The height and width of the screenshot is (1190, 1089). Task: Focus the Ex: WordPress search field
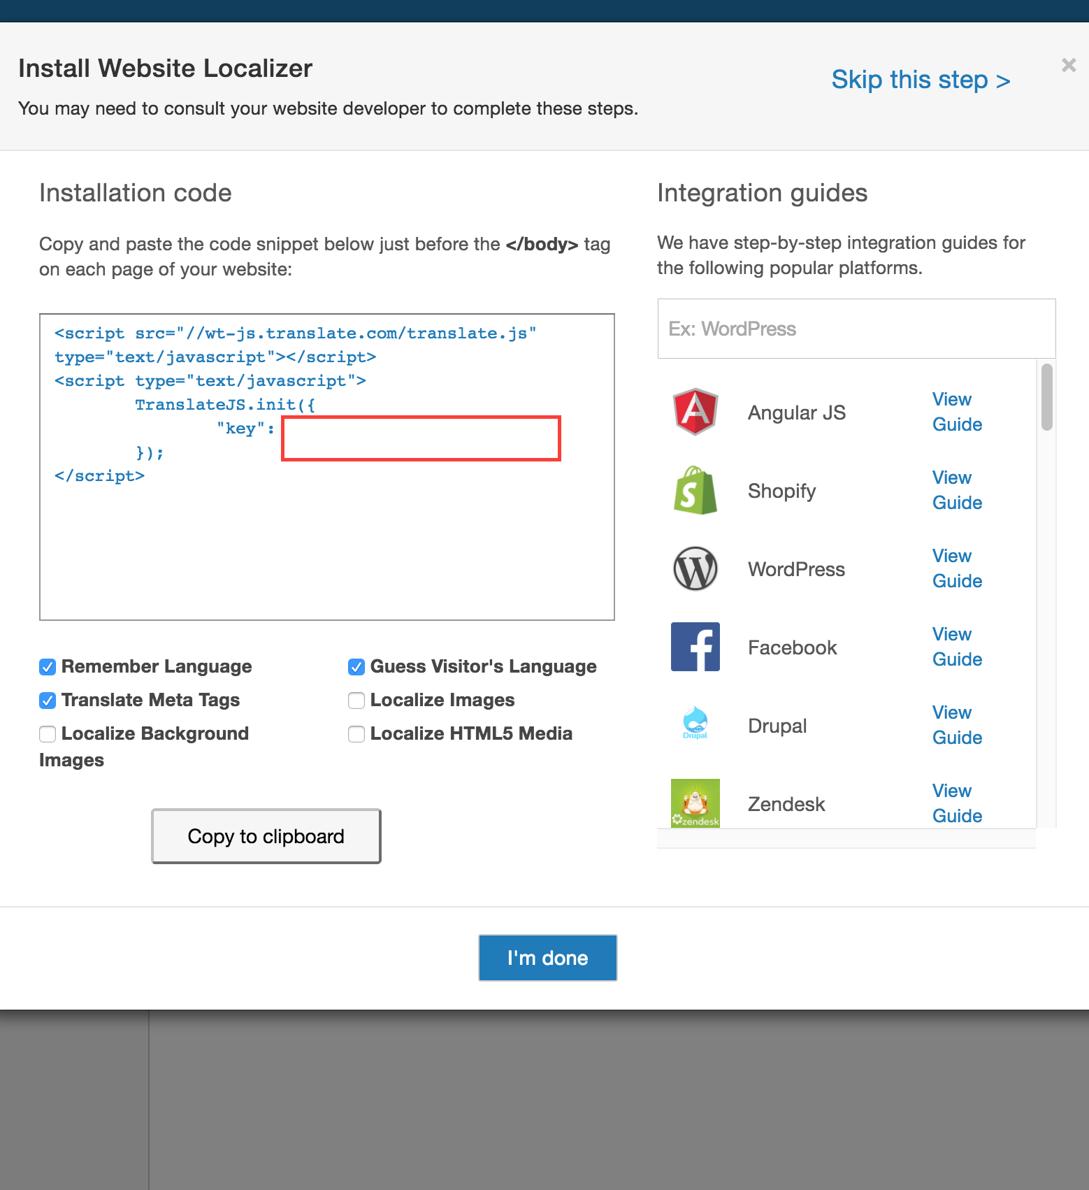click(856, 329)
